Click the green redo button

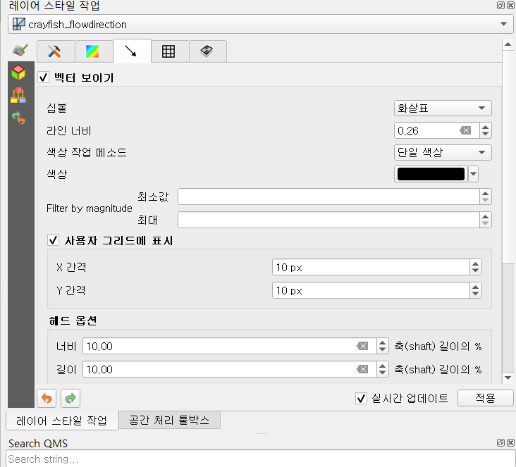(70, 398)
